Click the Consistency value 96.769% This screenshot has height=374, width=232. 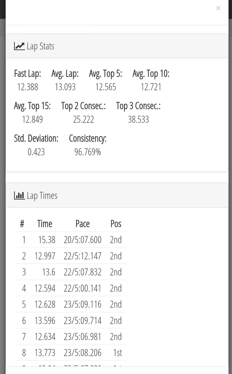pyautogui.click(x=88, y=152)
